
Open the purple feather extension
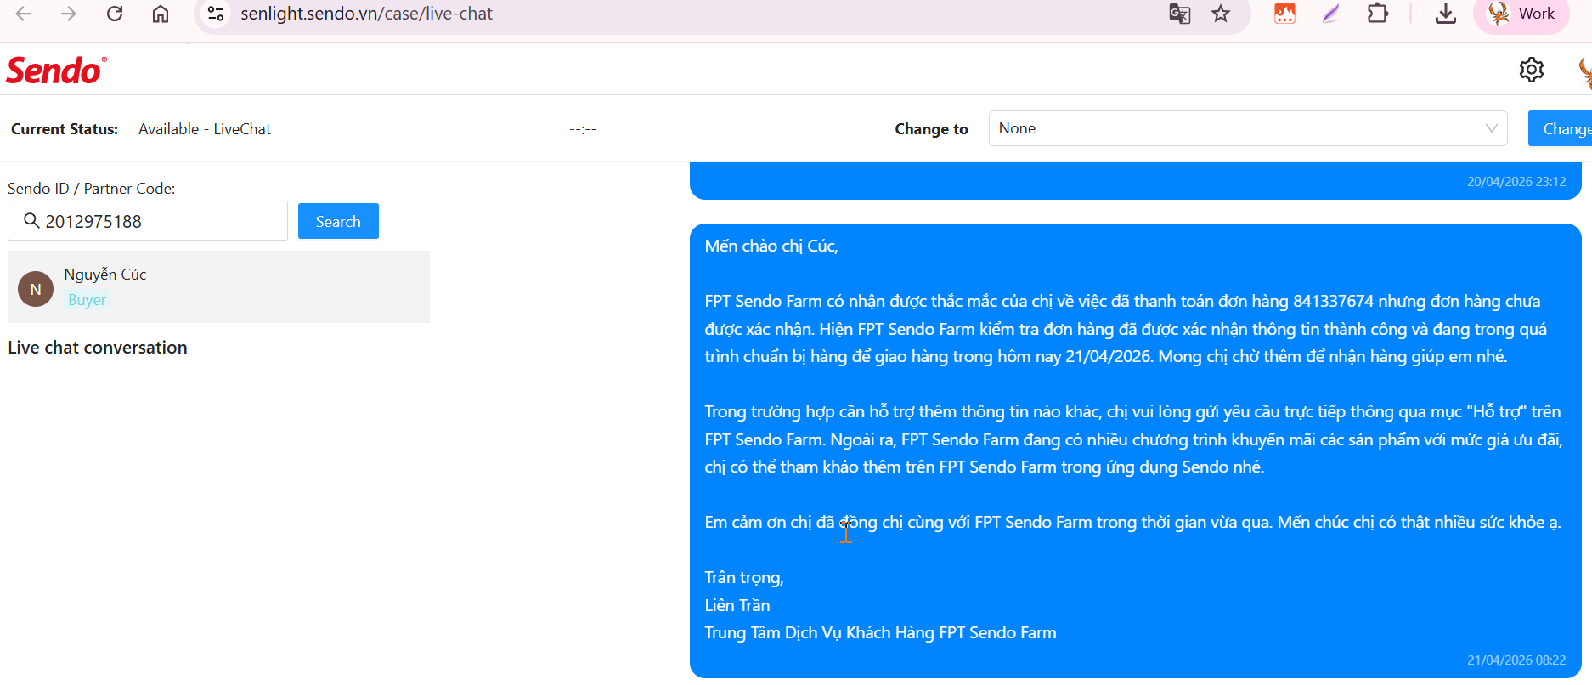click(1331, 14)
